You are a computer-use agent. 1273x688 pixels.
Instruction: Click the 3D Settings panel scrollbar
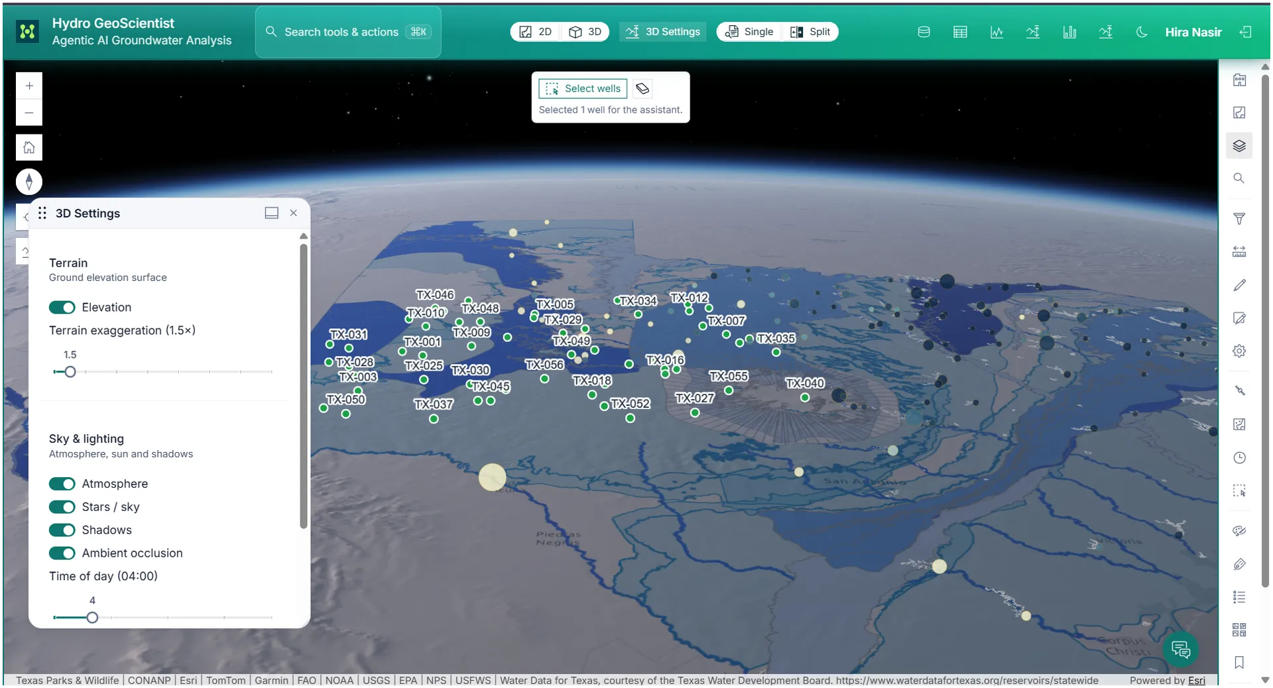(x=304, y=386)
